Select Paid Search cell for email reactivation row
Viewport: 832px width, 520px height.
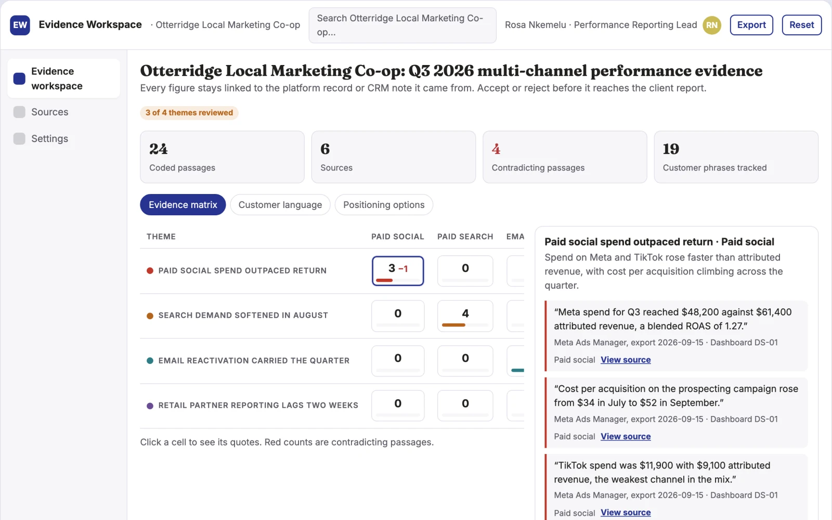pyautogui.click(x=465, y=361)
